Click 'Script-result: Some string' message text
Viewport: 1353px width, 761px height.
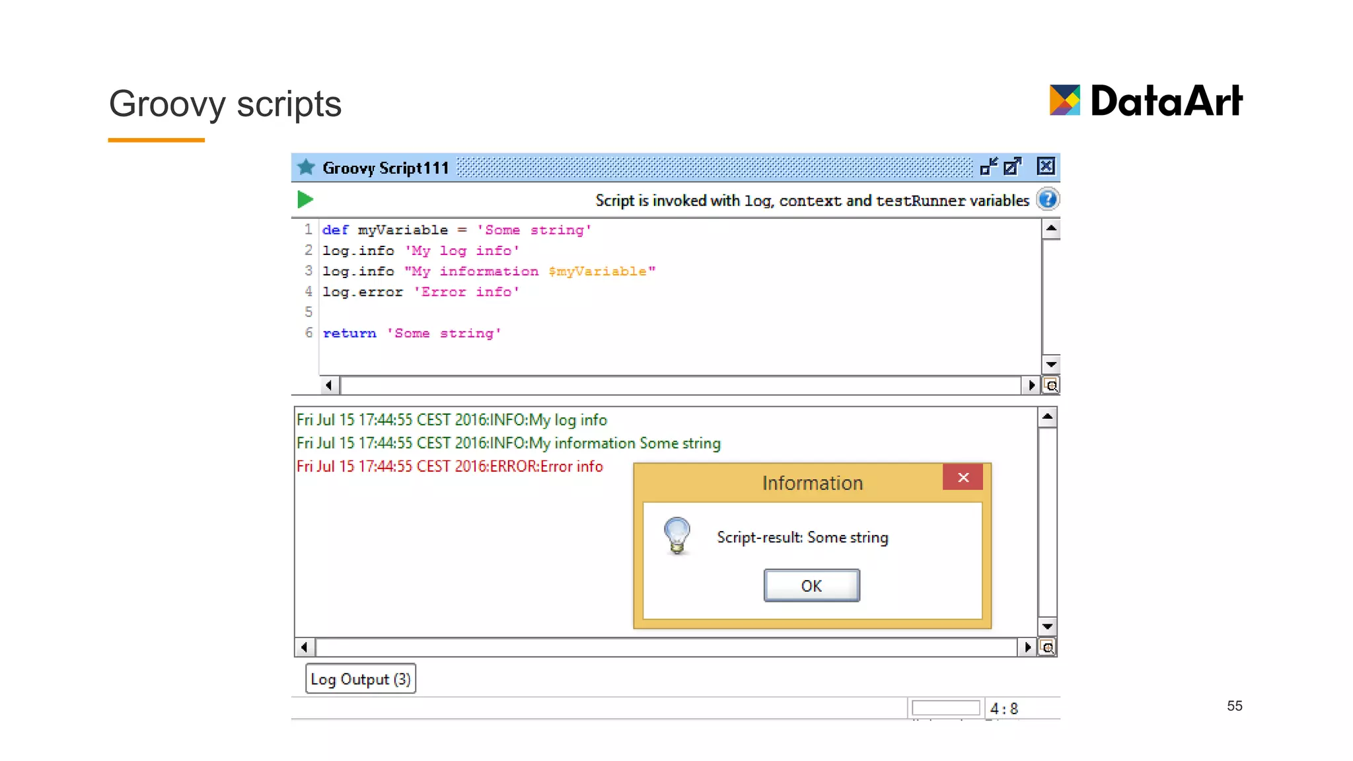click(803, 538)
